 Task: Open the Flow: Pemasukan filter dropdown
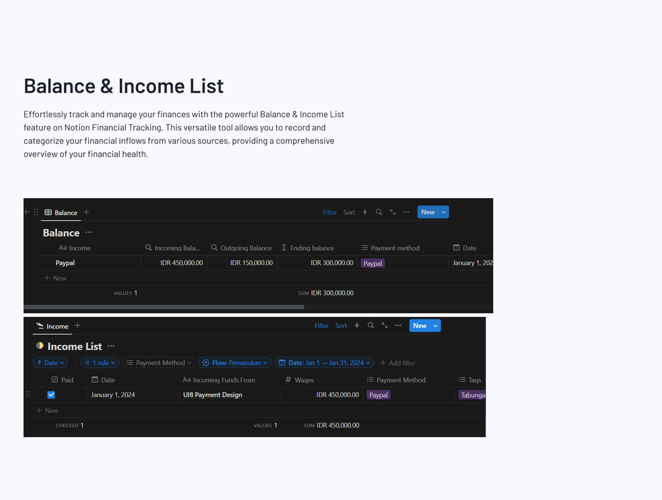click(x=235, y=363)
